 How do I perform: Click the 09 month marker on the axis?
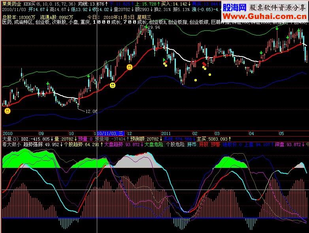pos(41,133)
